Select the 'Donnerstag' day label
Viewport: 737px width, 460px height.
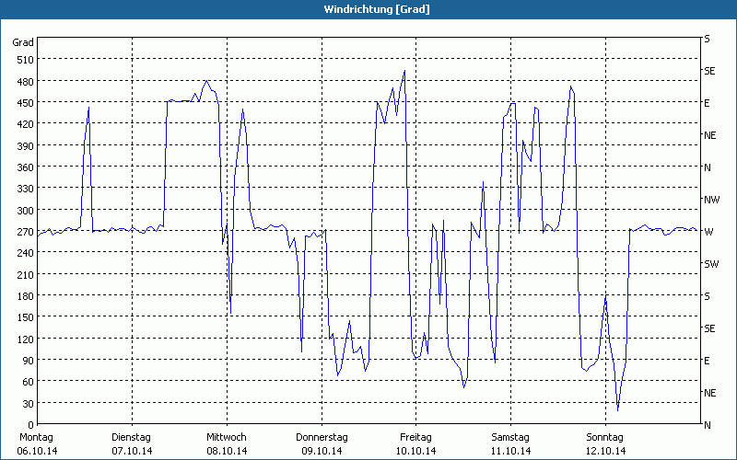point(322,438)
